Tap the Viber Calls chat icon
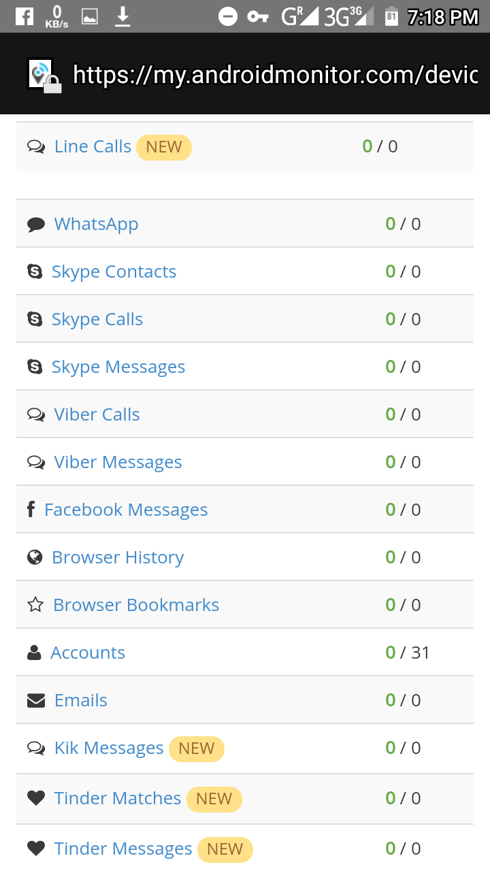 click(x=36, y=414)
